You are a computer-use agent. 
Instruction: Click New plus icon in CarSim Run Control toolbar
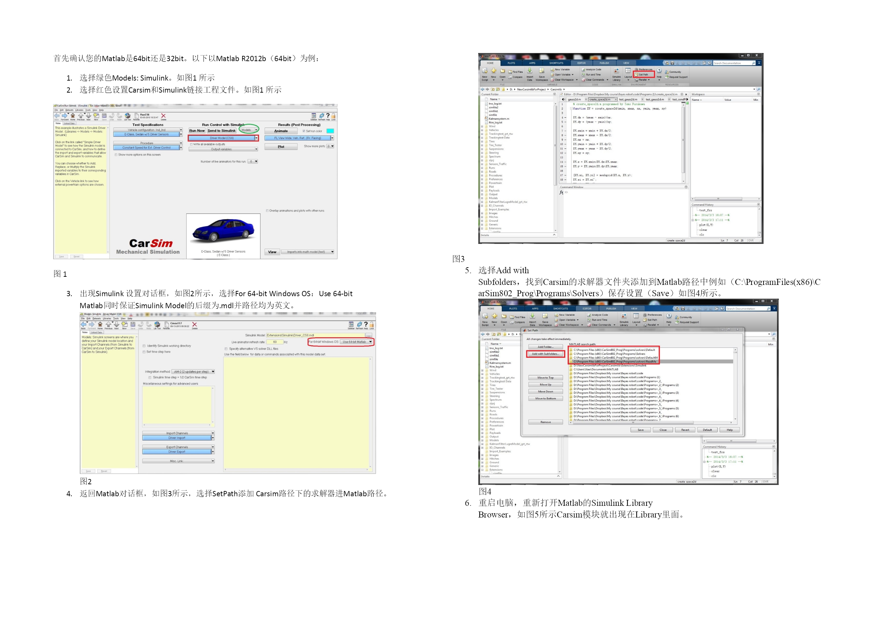tap(96, 116)
